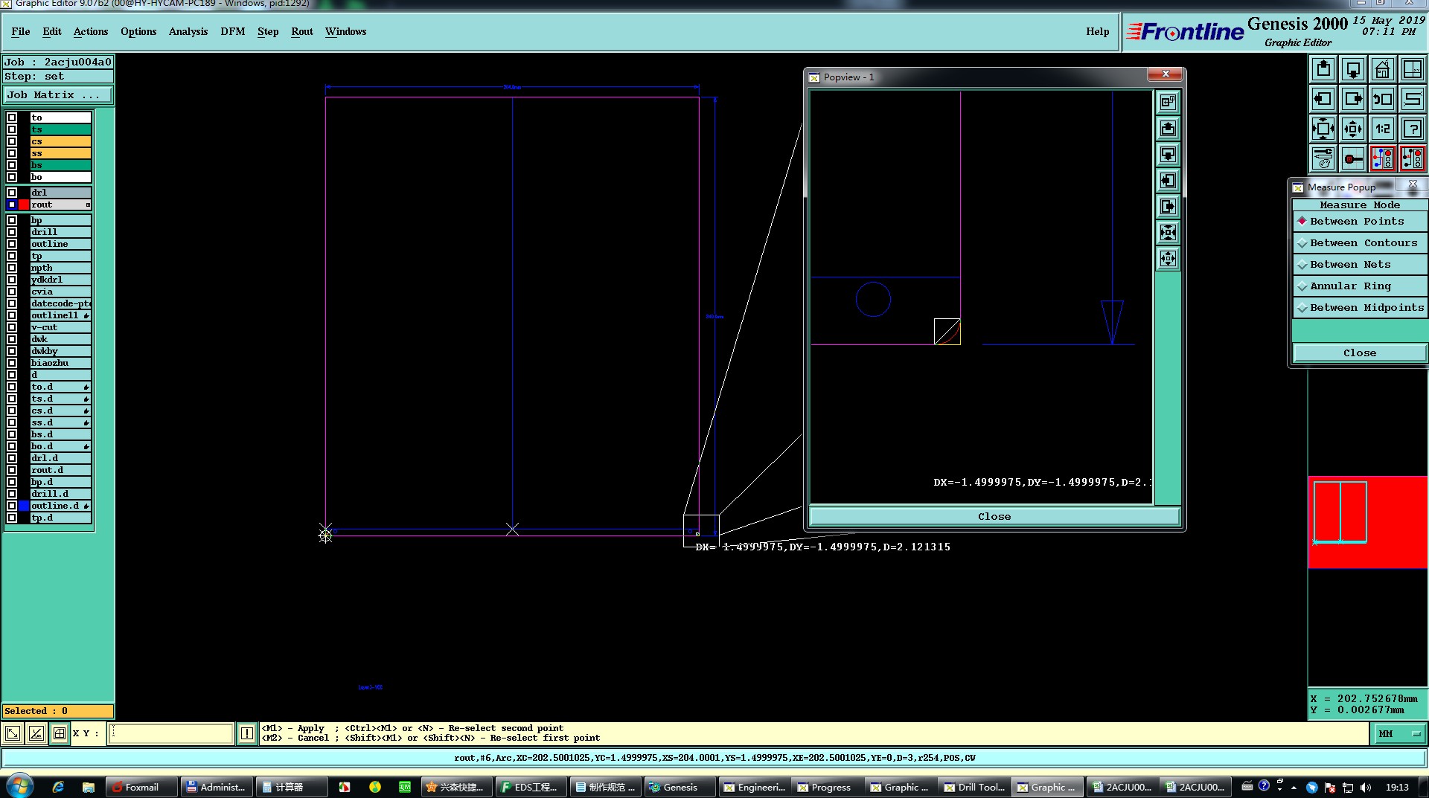Open the wrench and palette settings icon
This screenshot has width=1429, height=798.
coord(1323,158)
